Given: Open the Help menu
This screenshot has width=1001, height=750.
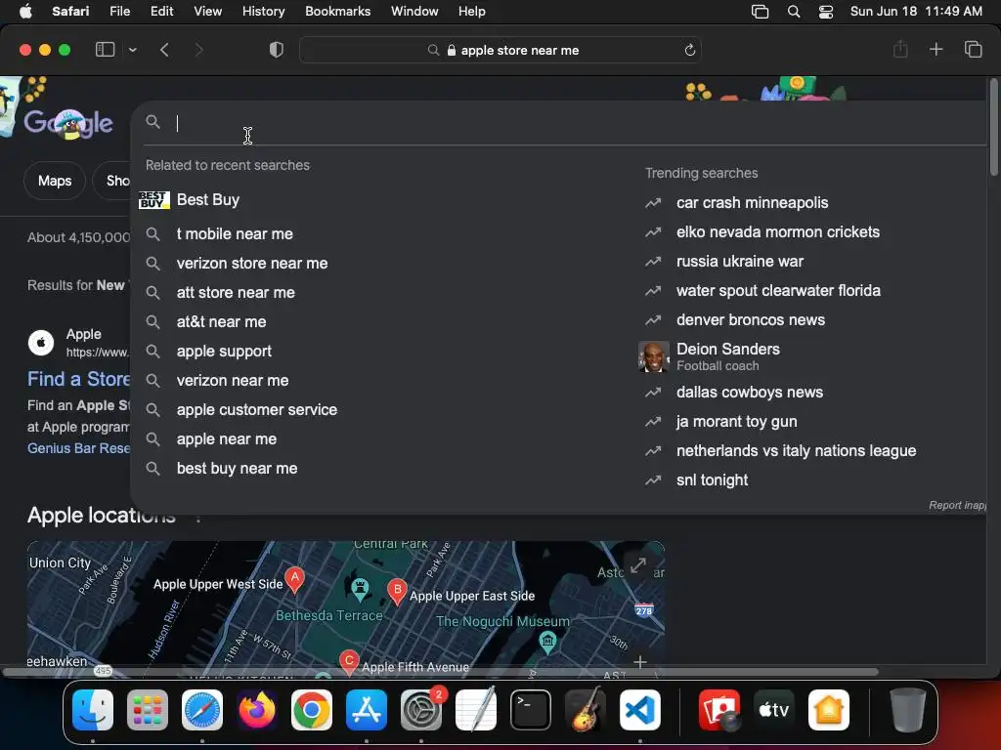Looking at the screenshot, I should pos(472,12).
